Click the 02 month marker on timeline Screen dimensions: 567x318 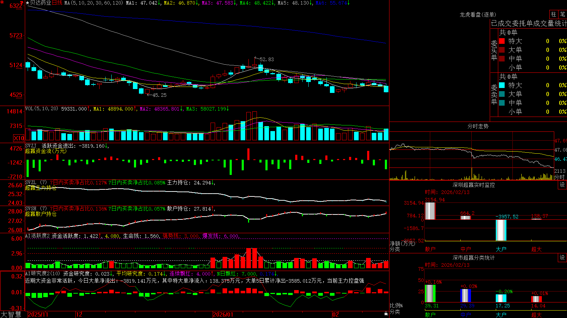pos(336,314)
